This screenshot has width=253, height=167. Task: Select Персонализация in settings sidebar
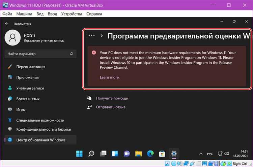click(40, 67)
